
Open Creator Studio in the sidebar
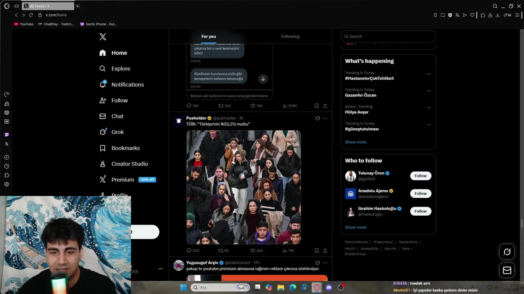click(x=124, y=164)
